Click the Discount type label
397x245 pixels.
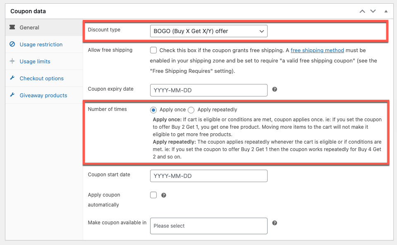(104, 30)
